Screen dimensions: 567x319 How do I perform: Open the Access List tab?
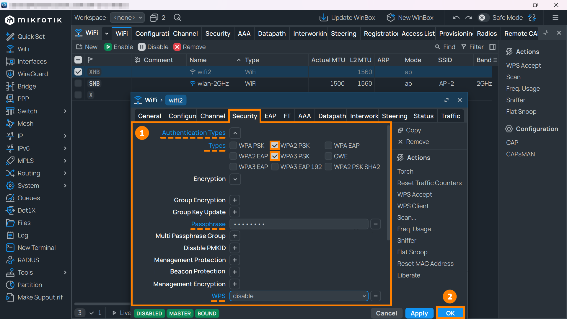418,34
